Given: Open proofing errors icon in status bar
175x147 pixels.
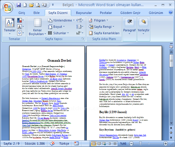Looking at the screenshot, I should [x=52, y=144].
